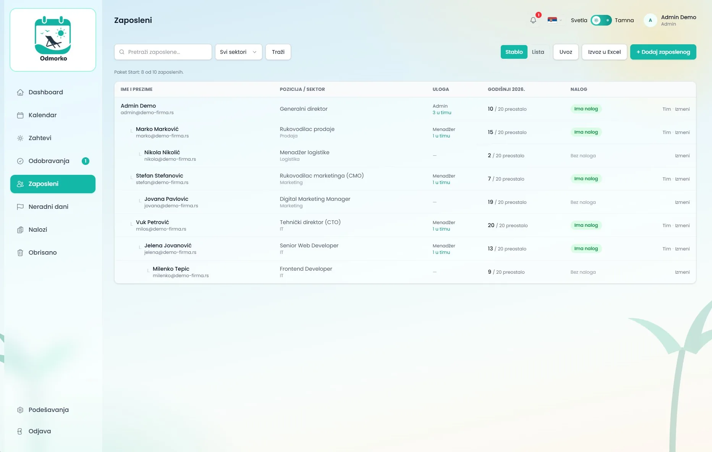Click '1 u timu' for Jelena Jovanović

[x=441, y=252]
